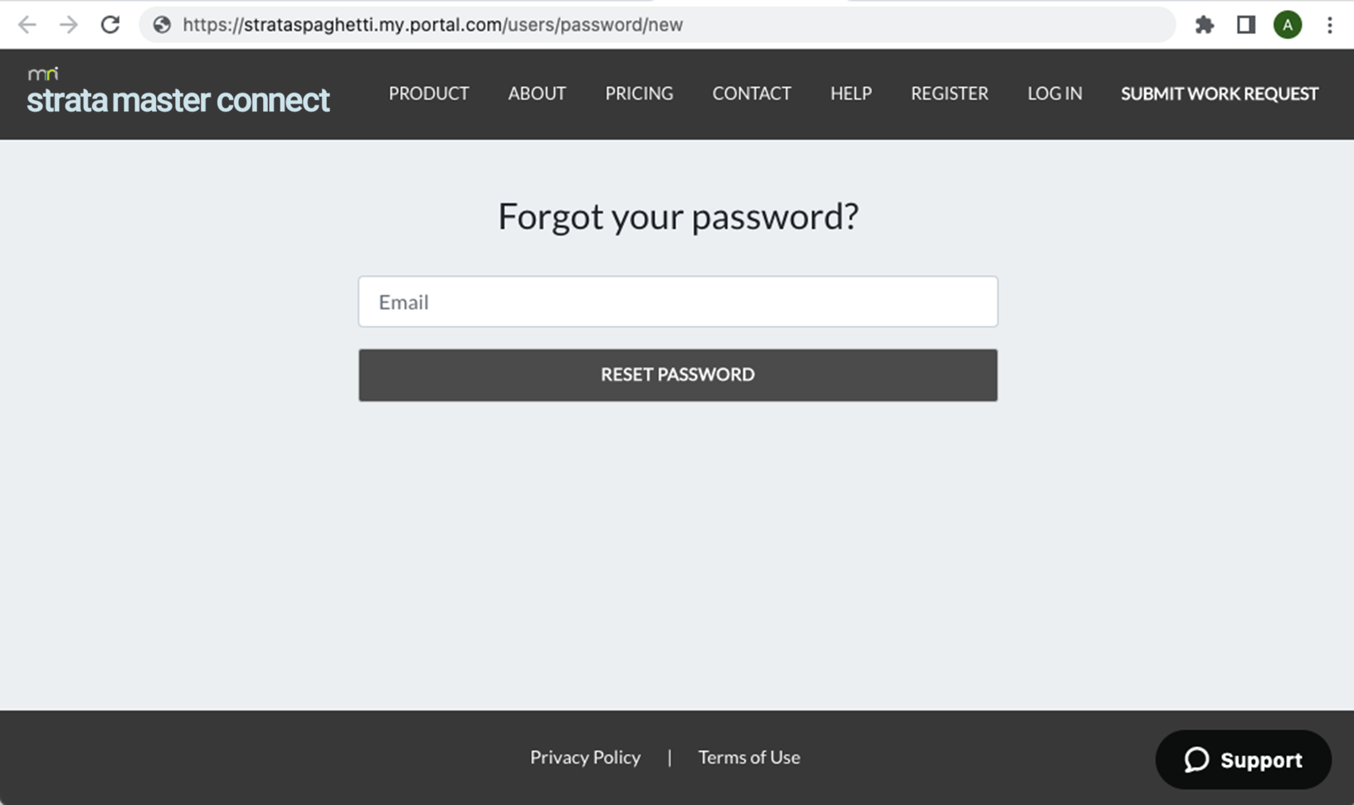Screen dimensions: 1354x805
Task: Open the green profile avatar A
Action: coord(1288,25)
